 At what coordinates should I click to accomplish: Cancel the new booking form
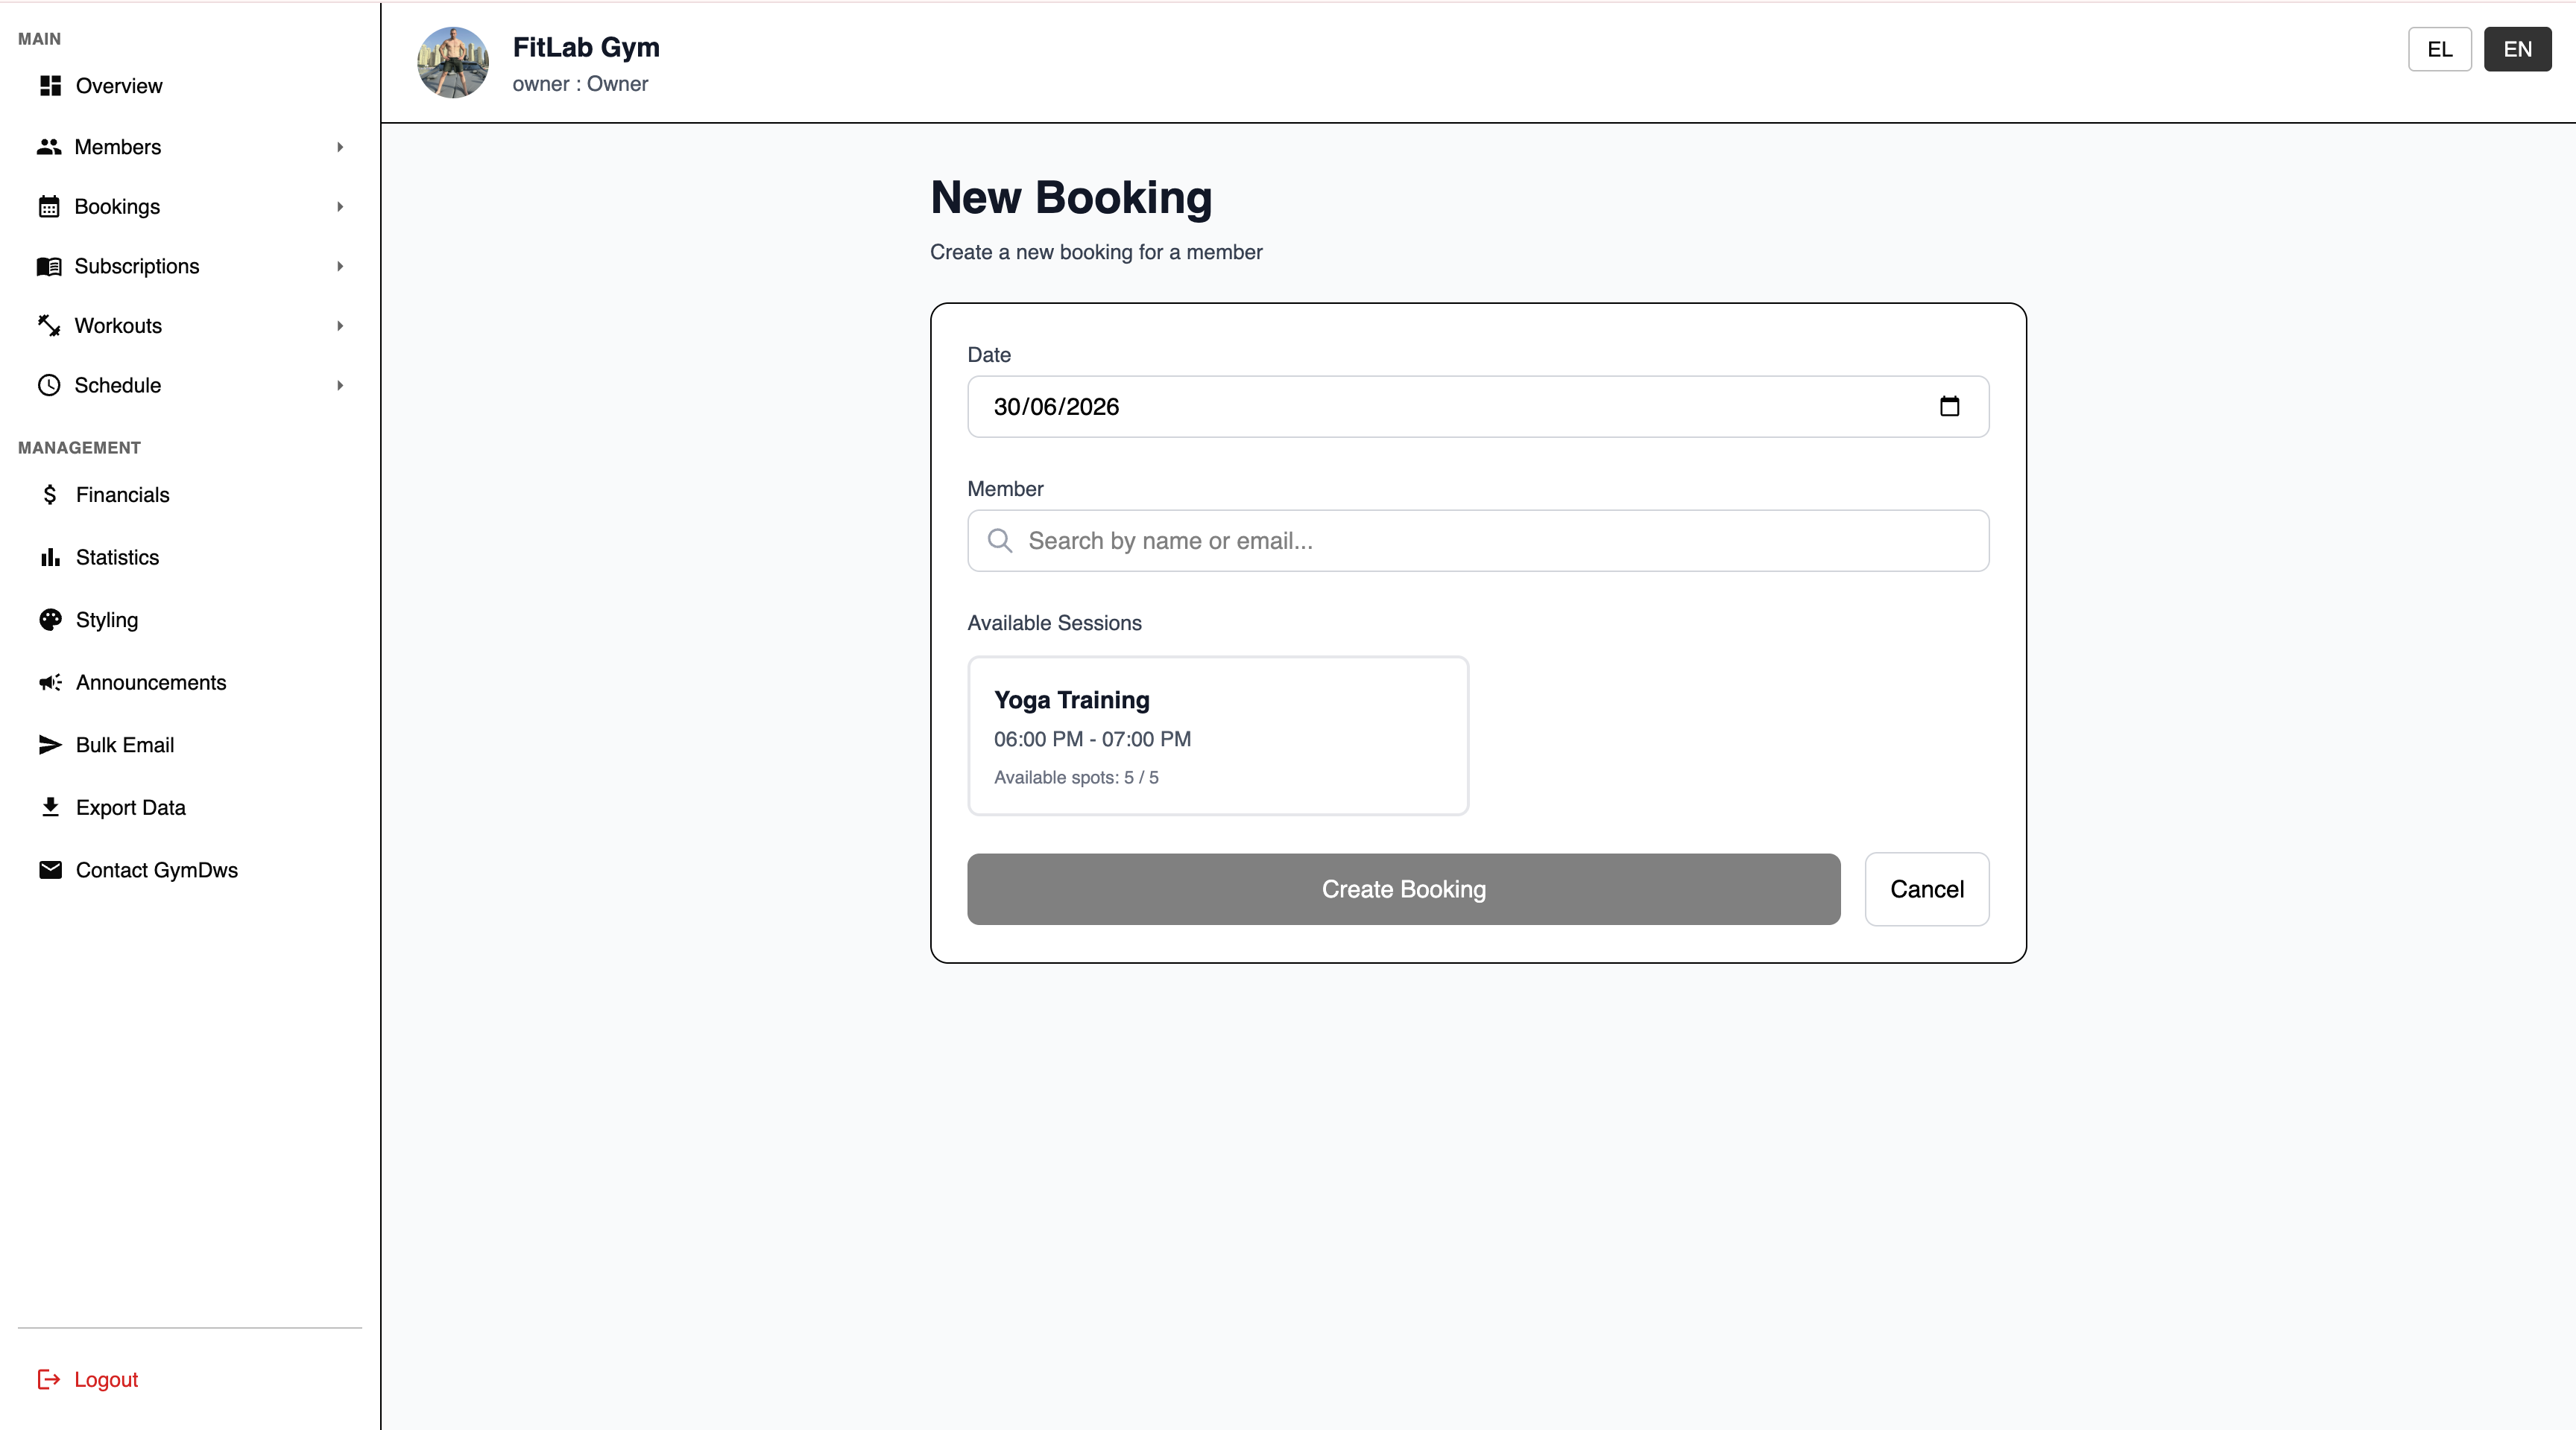(1926, 889)
